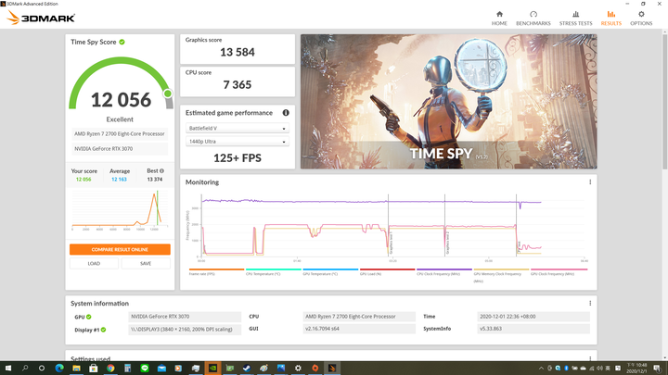Image resolution: width=668 pixels, height=375 pixels.
Task: Open File Explorer from the taskbar
Action: 76,368
